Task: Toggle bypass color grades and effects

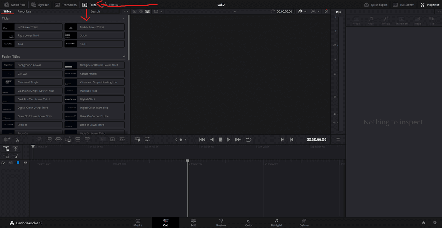Action: (327, 11)
